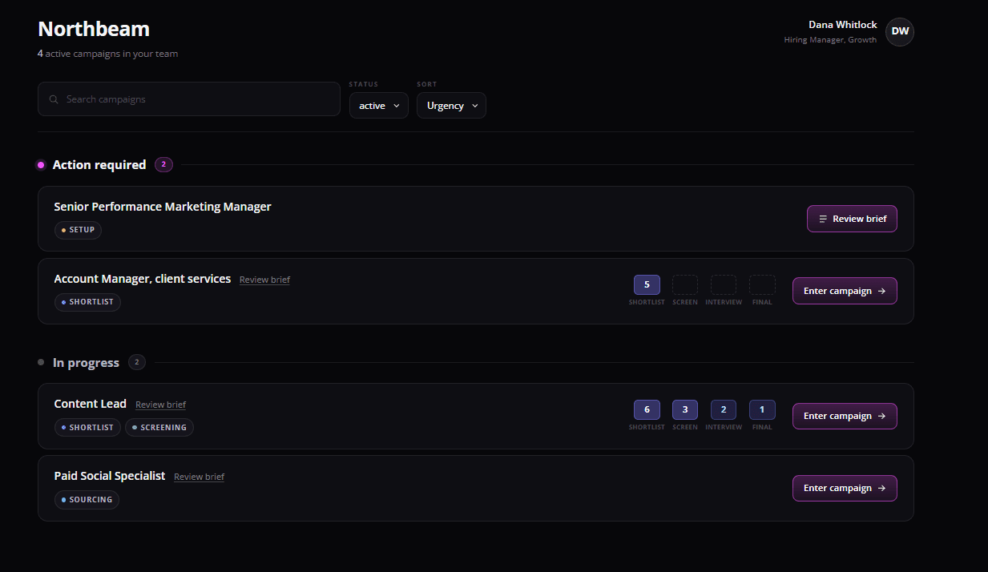Select final count 1 for Content Lead
Image resolution: width=988 pixels, height=572 pixels.
762,409
